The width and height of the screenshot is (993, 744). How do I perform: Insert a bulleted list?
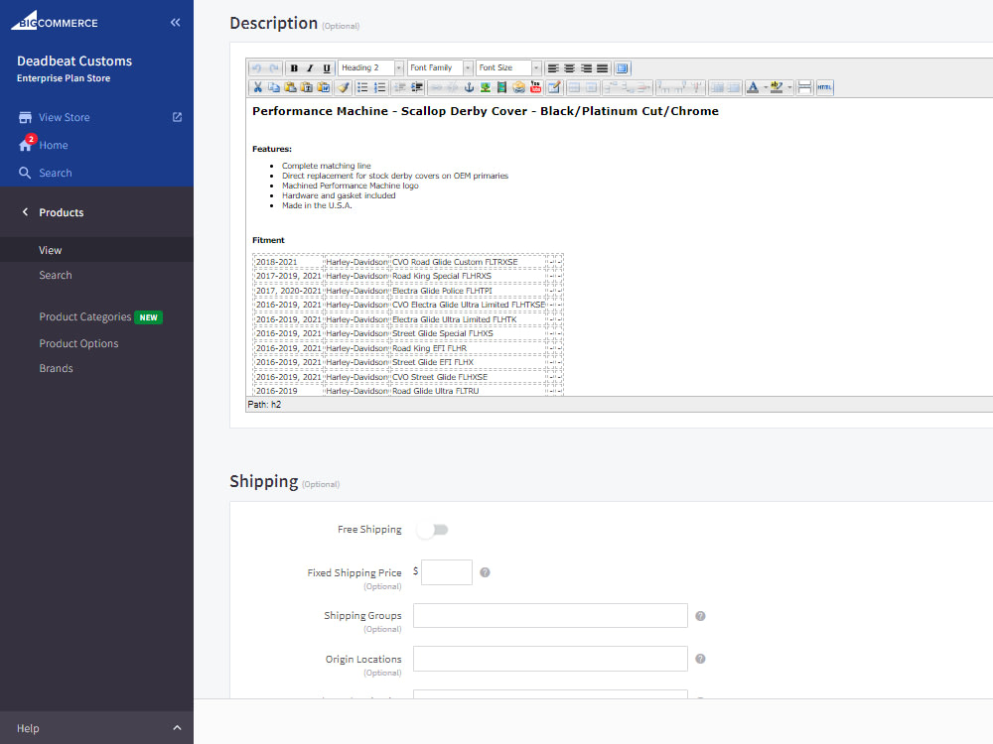pos(362,87)
